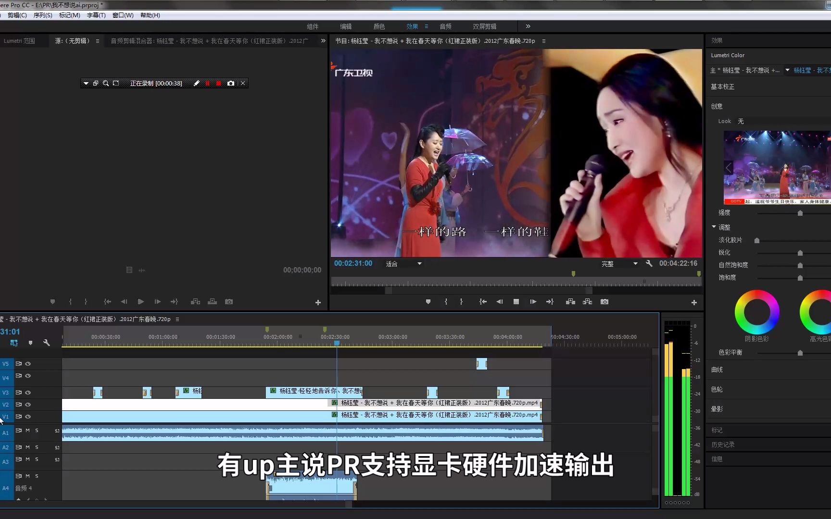
Task: Open the 序列(S) menu
Action: [x=43, y=15]
